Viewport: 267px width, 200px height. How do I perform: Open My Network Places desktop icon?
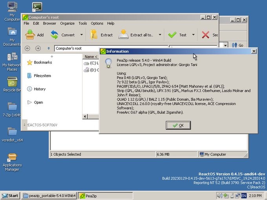pyautogui.click(x=12, y=62)
